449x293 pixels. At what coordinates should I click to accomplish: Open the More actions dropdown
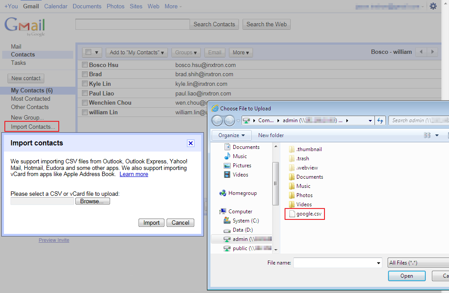click(x=241, y=53)
